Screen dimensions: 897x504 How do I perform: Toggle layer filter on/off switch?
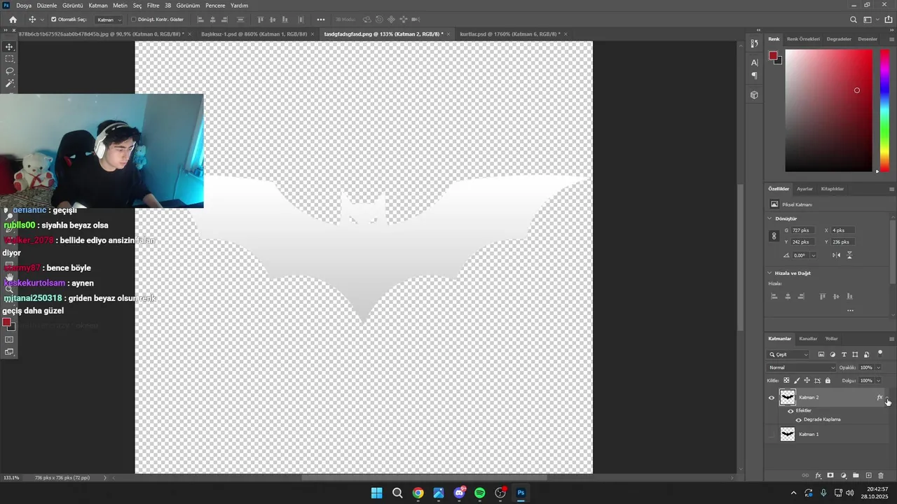880,353
